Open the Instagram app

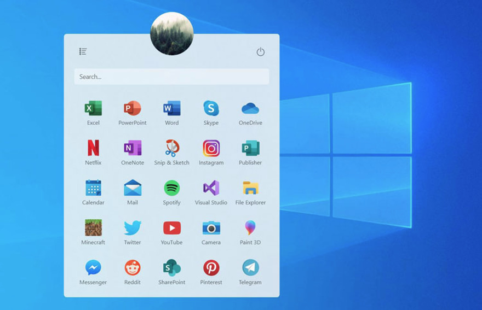(x=211, y=148)
